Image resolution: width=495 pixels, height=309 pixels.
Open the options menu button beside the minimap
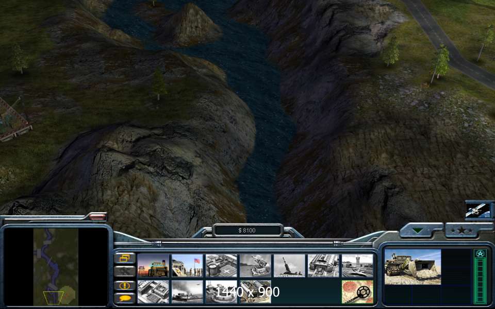(x=125, y=258)
